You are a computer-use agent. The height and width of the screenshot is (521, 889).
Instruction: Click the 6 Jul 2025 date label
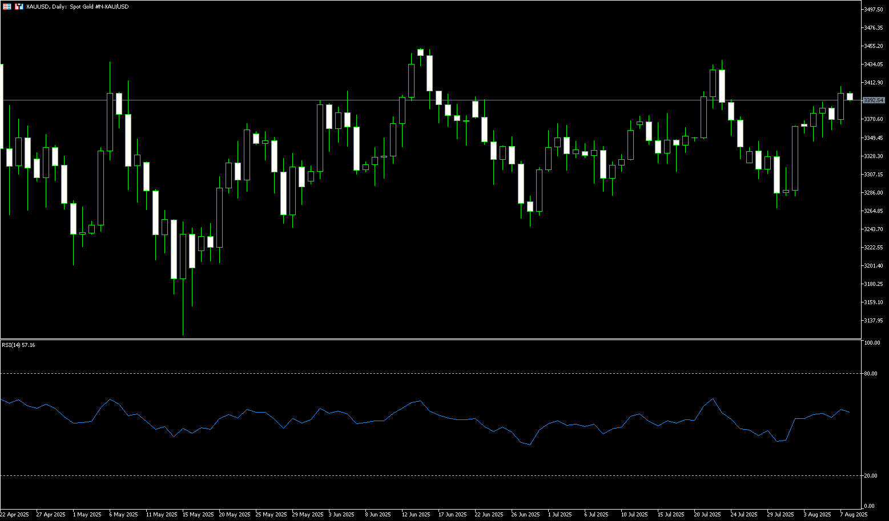click(x=597, y=515)
